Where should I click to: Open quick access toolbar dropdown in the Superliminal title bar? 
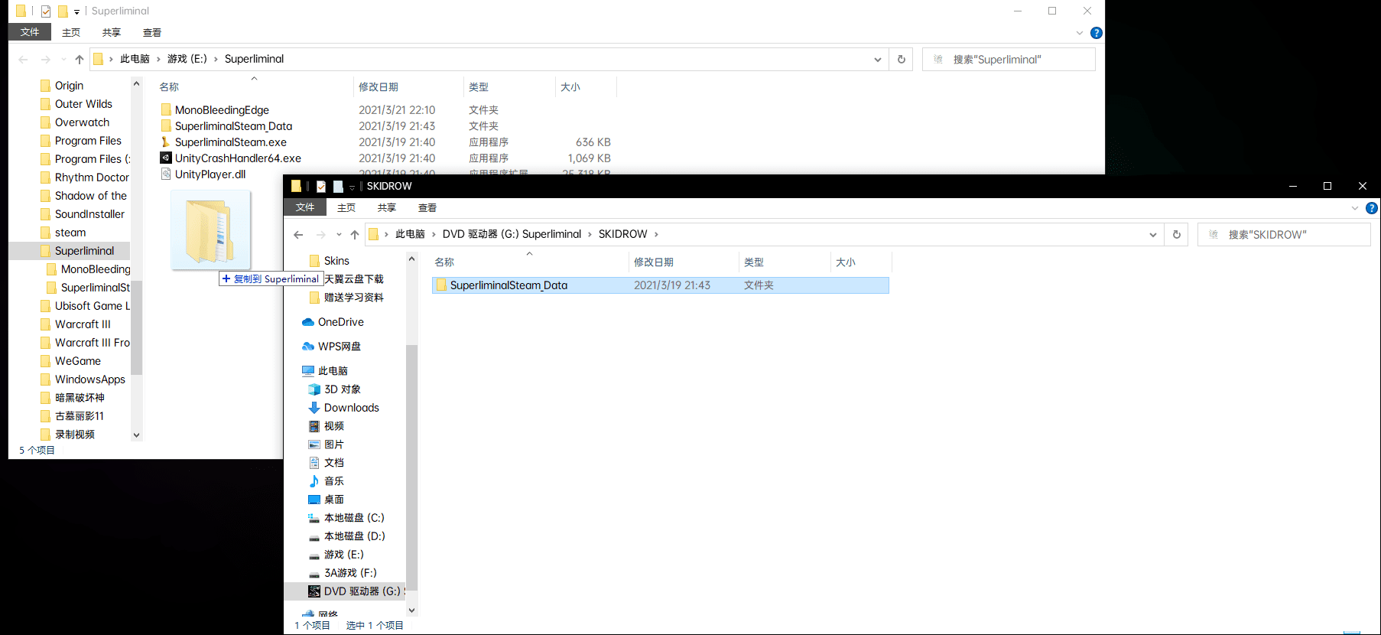tap(77, 11)
